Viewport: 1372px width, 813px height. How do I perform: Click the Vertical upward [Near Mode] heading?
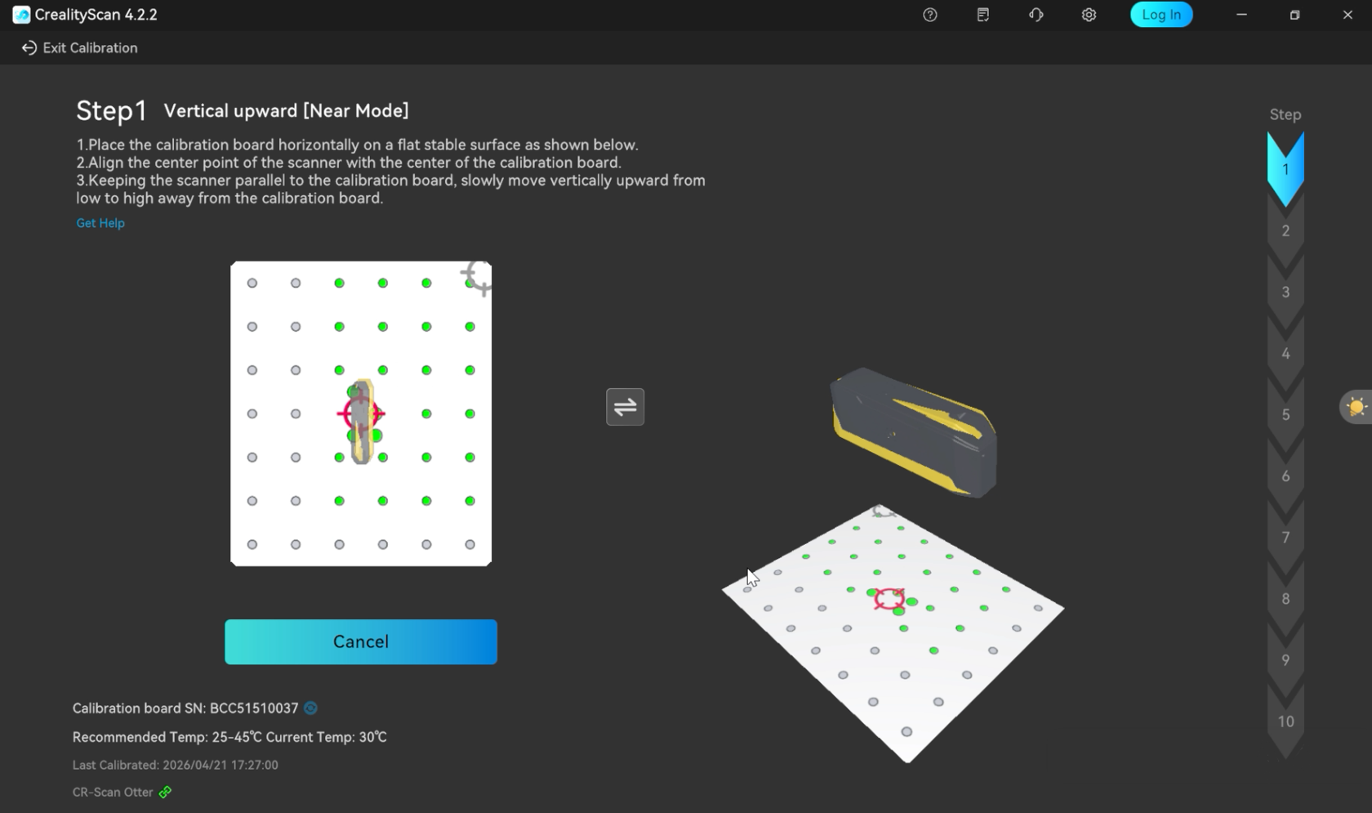(x=286, y=110)
